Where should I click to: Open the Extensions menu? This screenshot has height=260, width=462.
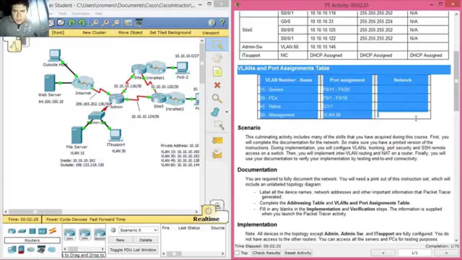point(80,14)
